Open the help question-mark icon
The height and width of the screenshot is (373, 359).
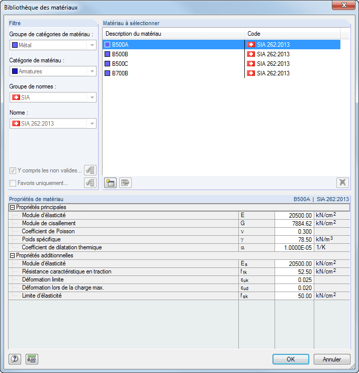point(15,359)
